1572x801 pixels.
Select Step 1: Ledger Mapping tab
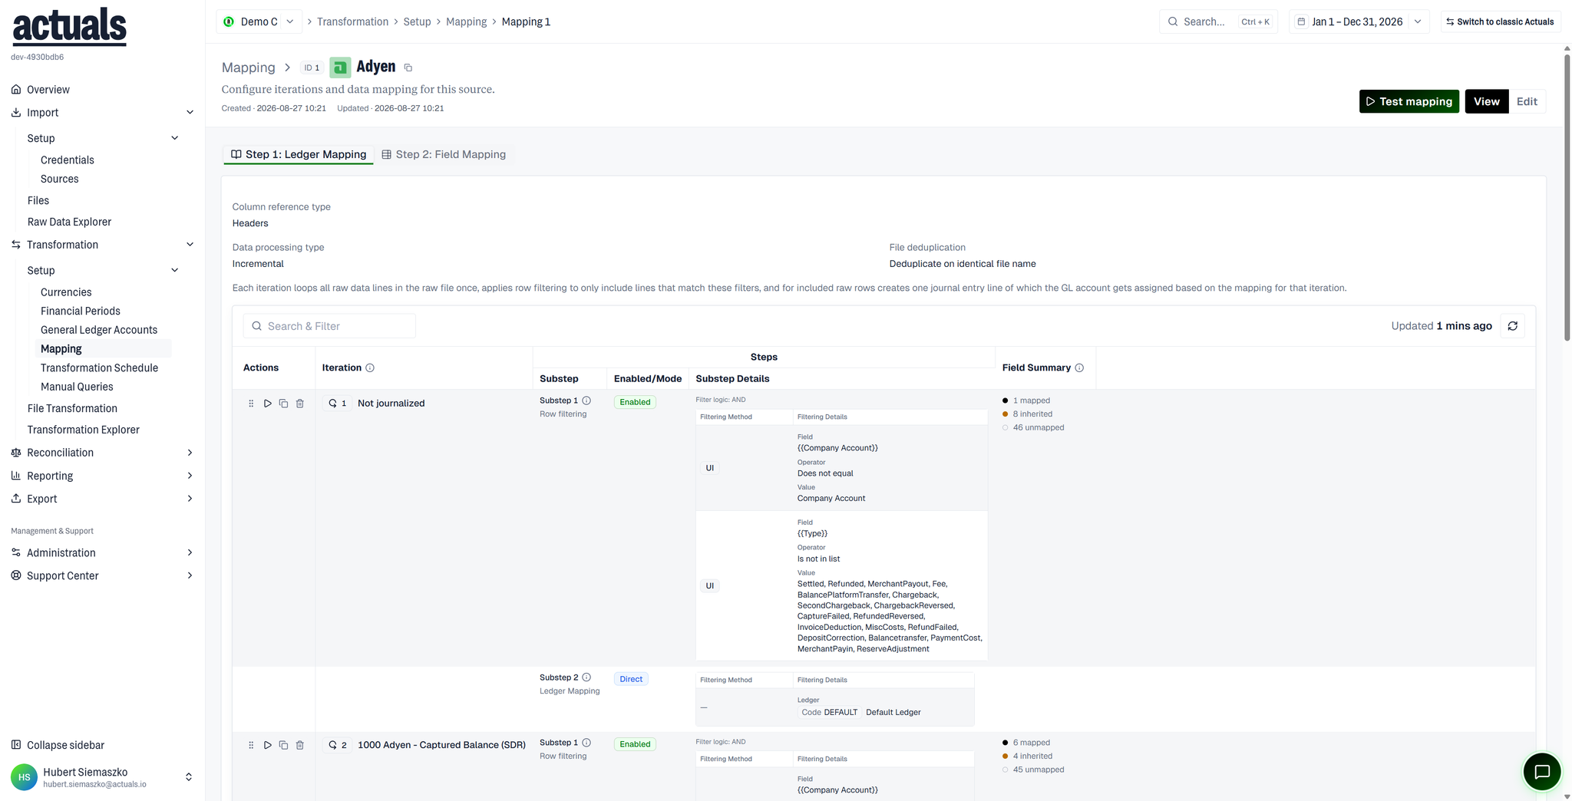[299, 154]
